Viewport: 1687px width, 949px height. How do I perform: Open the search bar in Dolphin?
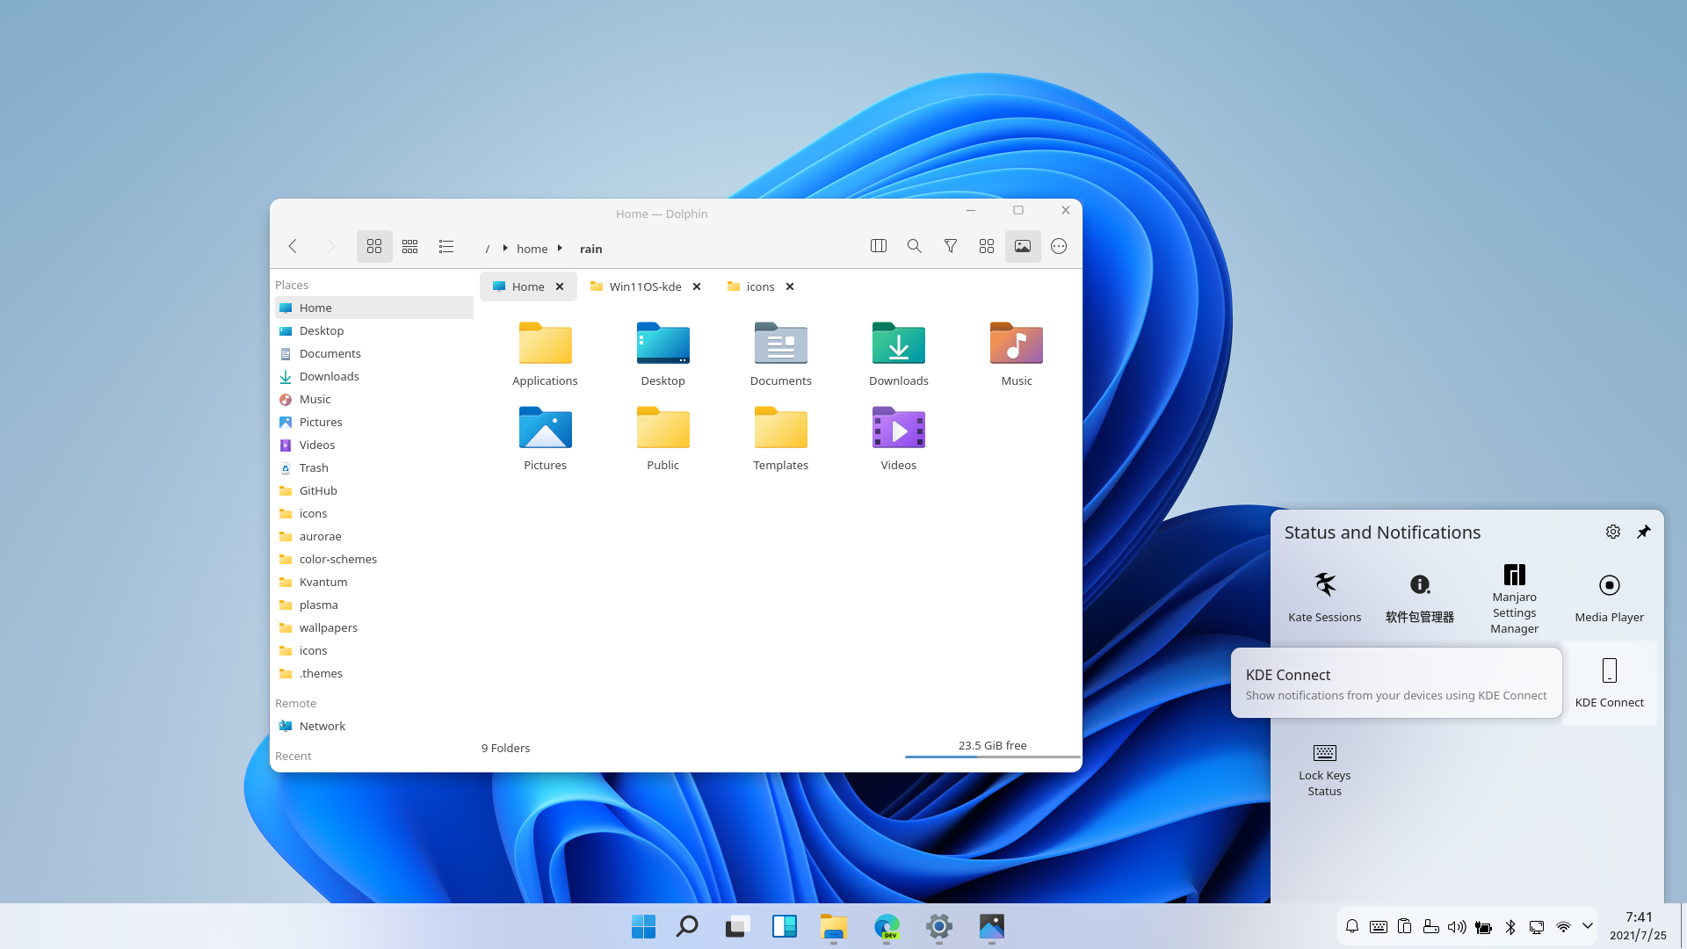914,246
